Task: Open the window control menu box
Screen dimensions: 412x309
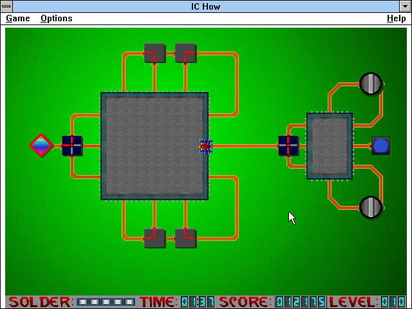Action: pos(7,6)
